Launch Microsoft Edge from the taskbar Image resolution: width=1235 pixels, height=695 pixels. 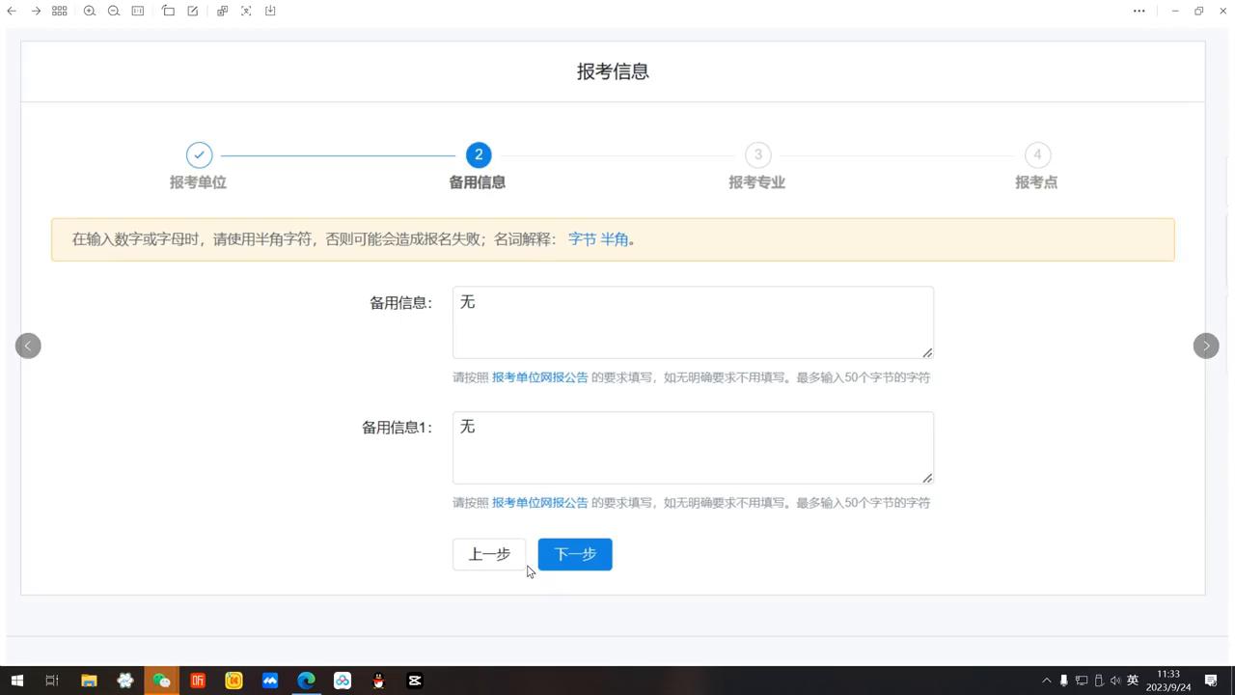click(307, 681)
